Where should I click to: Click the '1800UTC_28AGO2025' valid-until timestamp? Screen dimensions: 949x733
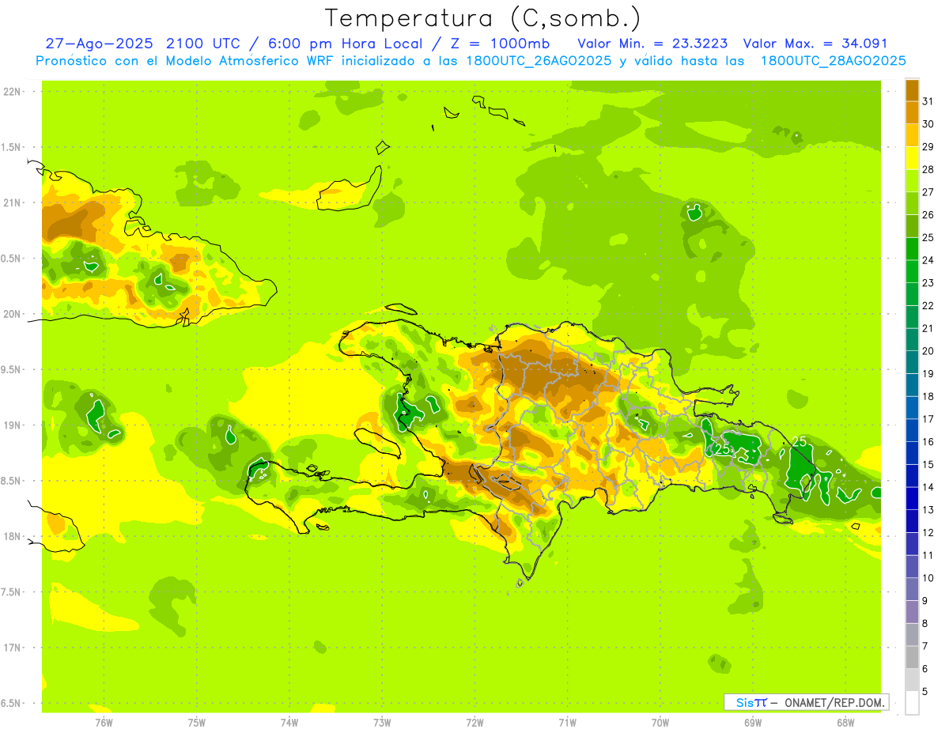[833, 61]
